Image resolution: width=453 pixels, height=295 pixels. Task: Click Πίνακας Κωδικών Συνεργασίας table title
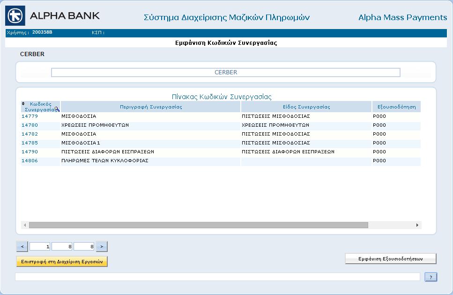point(222,97)
